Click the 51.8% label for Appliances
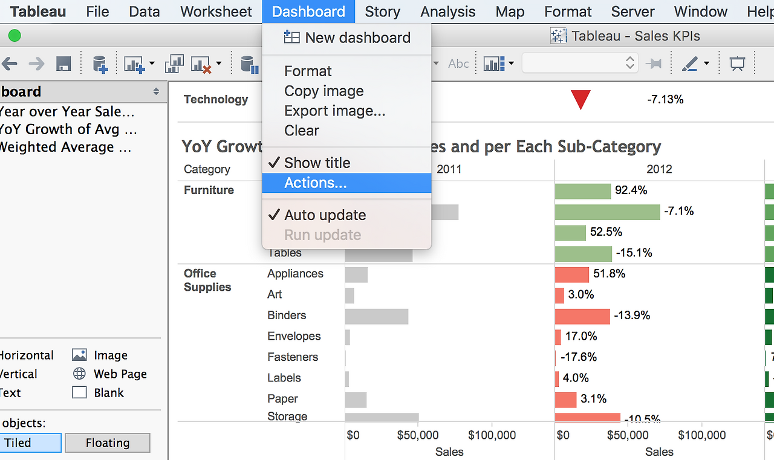 click(x=610, y=274)
